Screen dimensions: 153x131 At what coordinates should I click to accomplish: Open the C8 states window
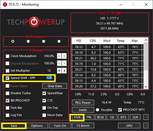pos(112,117)
